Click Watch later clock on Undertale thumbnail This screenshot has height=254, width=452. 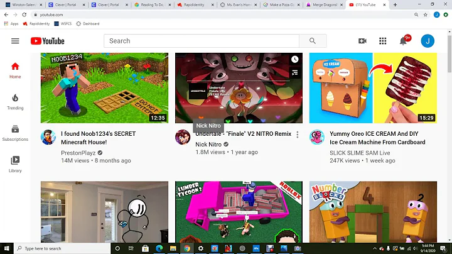(x=294, y=60)
